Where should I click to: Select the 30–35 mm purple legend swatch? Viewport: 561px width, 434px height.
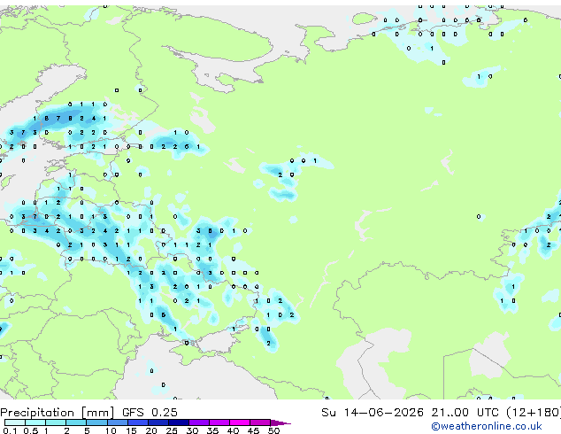[198, 422]
